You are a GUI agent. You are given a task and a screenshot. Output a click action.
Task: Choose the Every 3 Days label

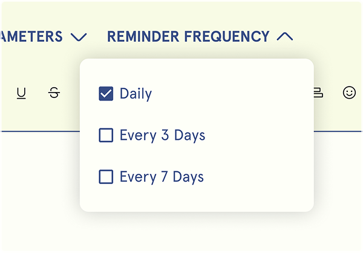click(x=162, y=135)
